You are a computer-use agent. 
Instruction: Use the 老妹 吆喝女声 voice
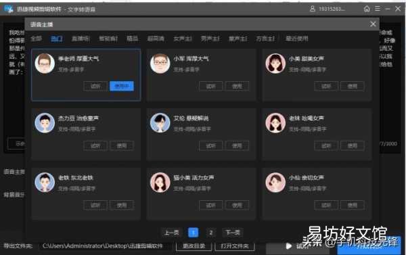(353, 145)
